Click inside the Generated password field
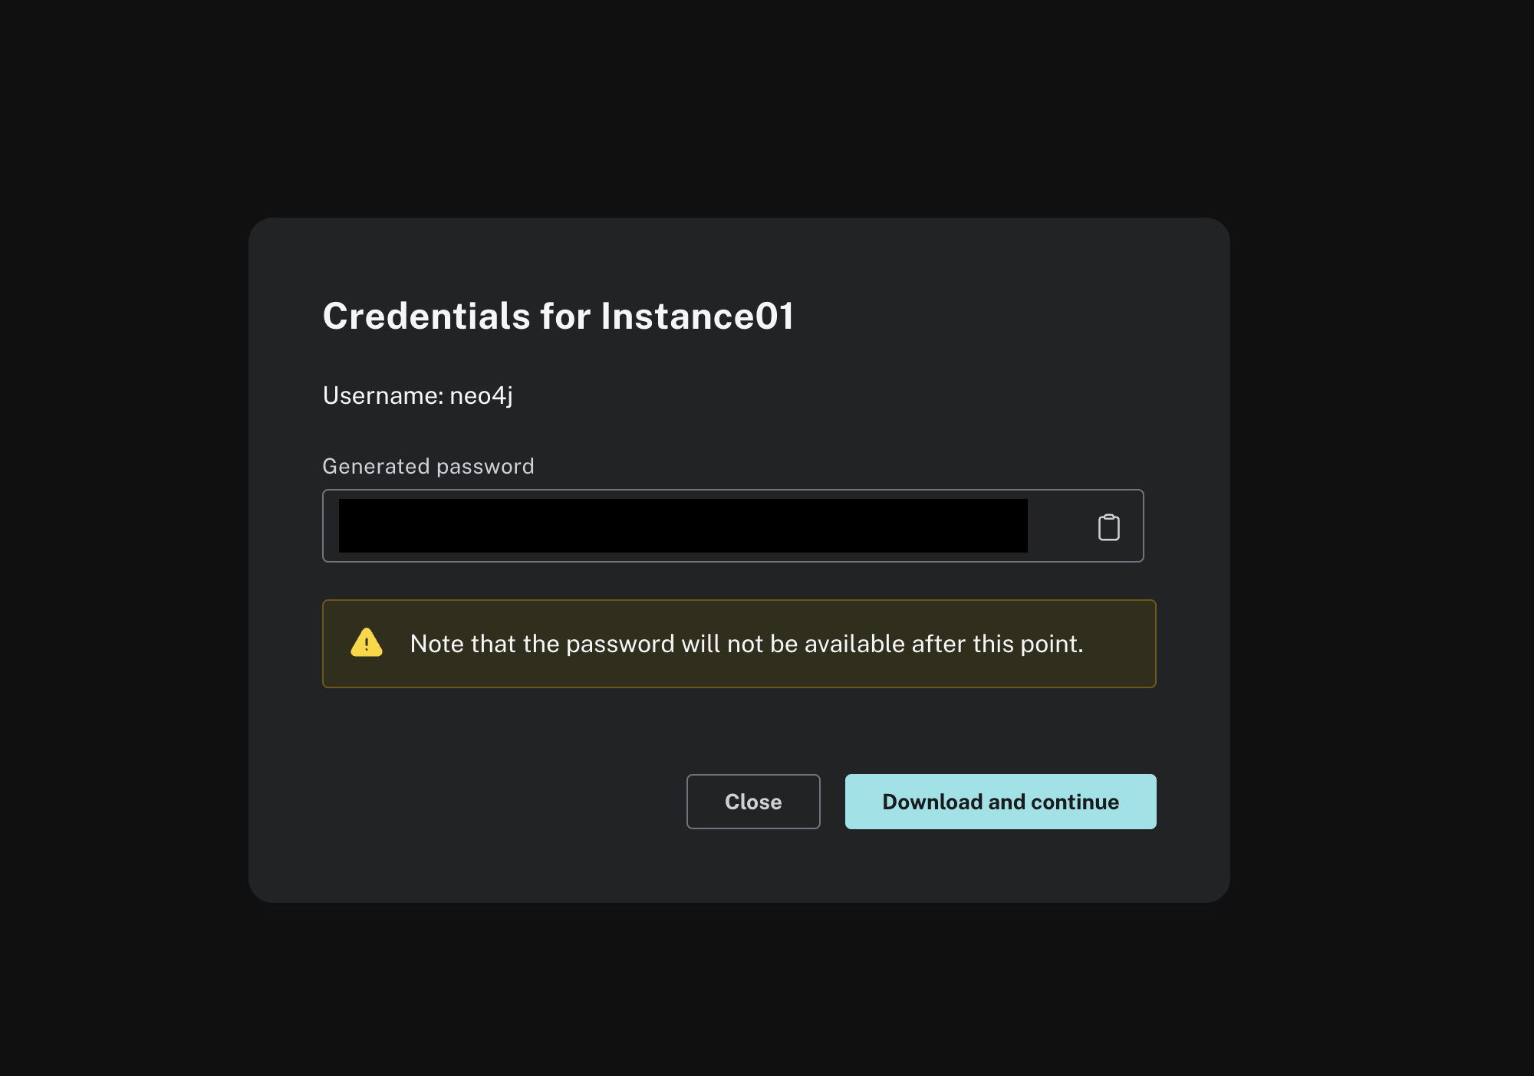The height and width of the screenshot is (1076, 1534). tap(683, 526)
